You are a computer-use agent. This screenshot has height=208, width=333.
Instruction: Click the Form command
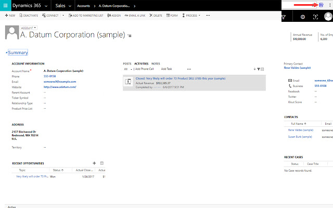(172, 16)
